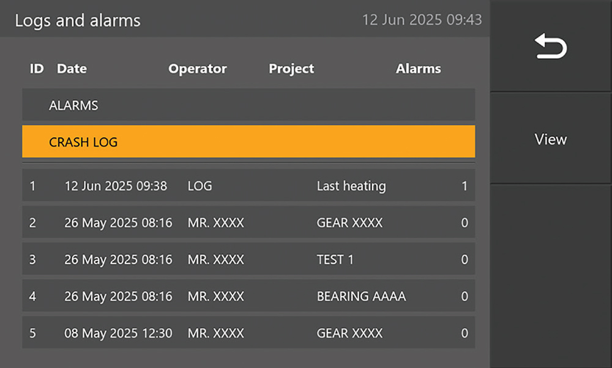Click the empty button below View
This screenshot has width=612, height=368.
pos(551,276)
